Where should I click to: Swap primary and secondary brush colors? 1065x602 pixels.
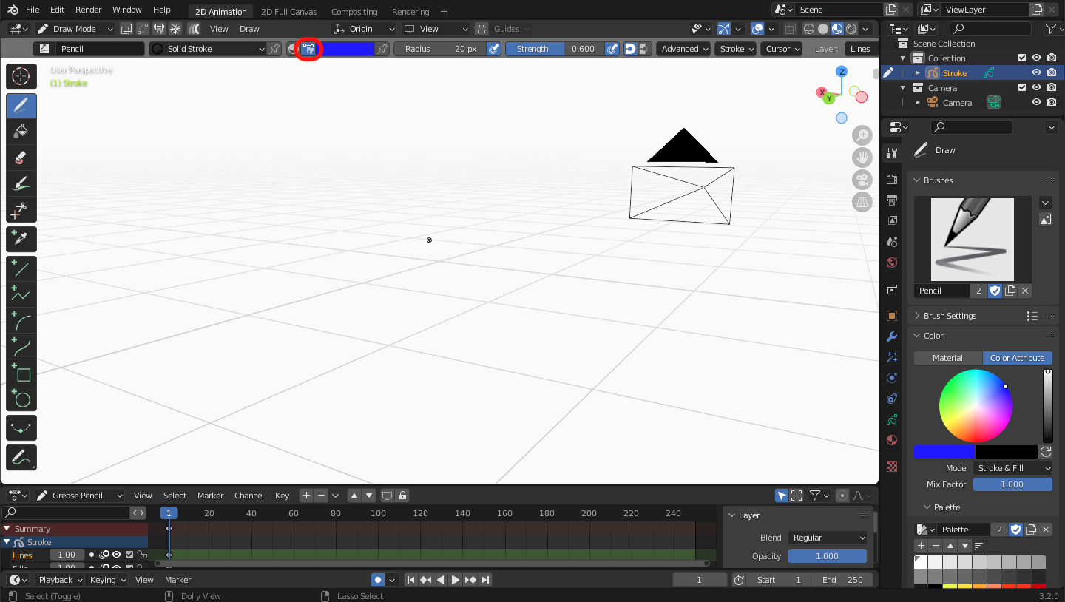click(x=1046, y=452)
